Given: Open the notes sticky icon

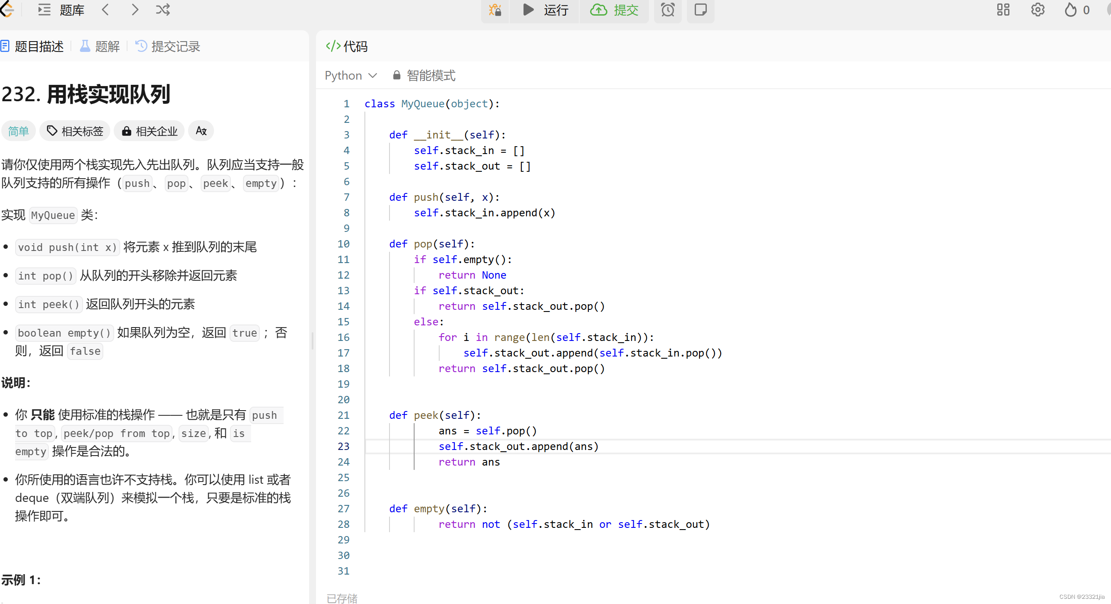Looking at the screenshot, I should pos(700,10).
